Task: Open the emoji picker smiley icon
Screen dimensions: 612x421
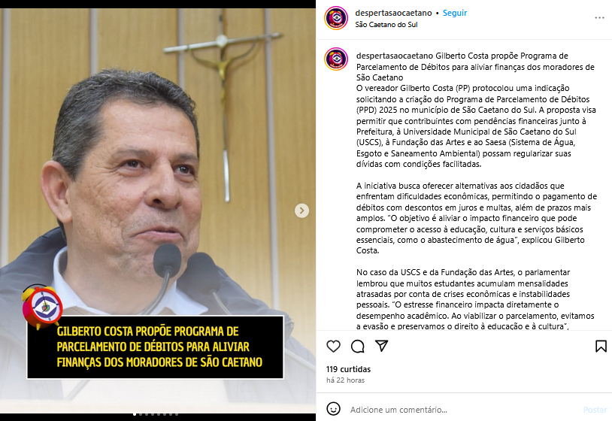Action: pyautogui.click(x=333, y=409)
